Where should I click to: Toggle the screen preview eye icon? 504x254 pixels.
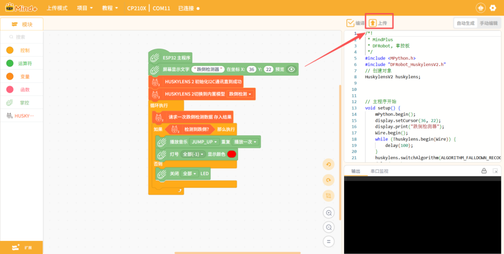click(x=292, y=70)
